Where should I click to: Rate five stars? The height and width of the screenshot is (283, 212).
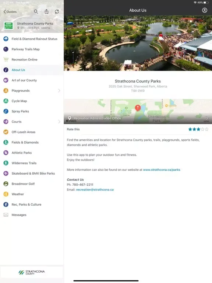pos(207,129)
